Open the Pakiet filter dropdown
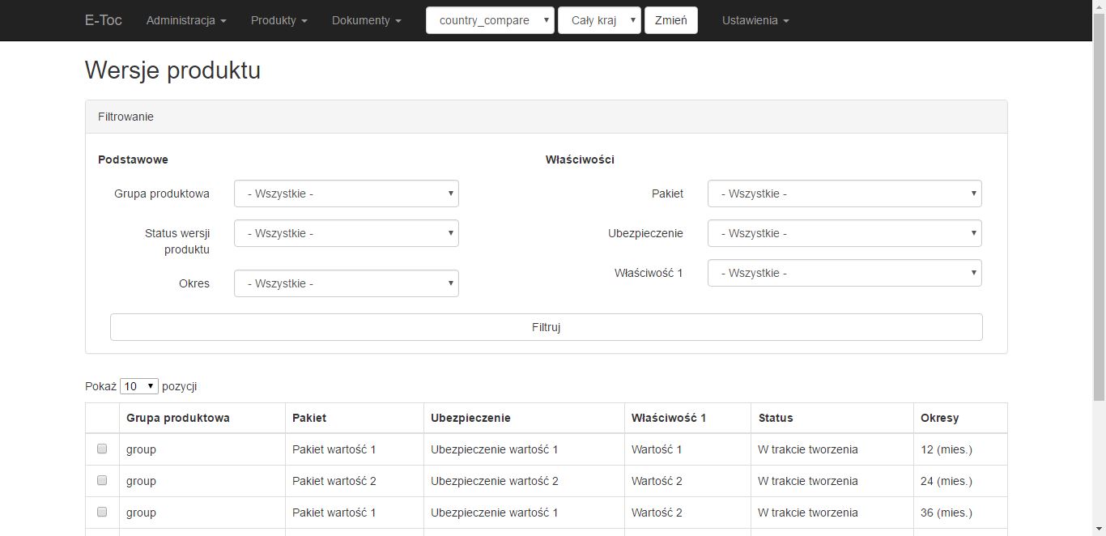 [x=844, y=194]
